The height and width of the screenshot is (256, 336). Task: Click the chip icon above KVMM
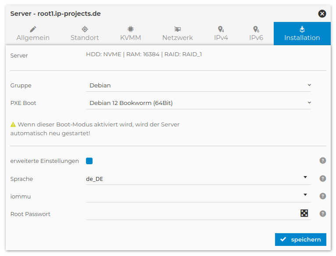(131, 29)
